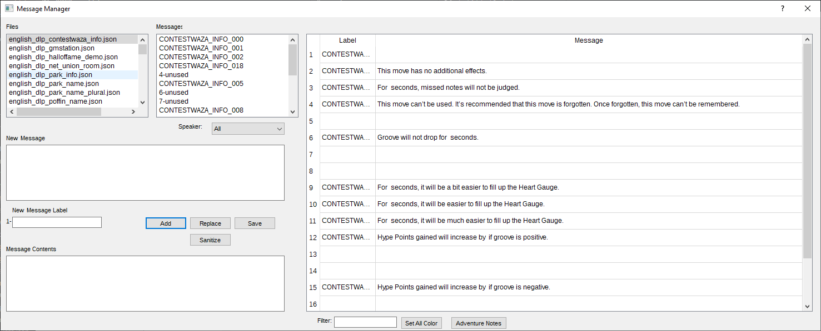This screenshot has height=331, width=821.
Task: Click the 'This move can't be used' message cell
Action: [589, 104]
